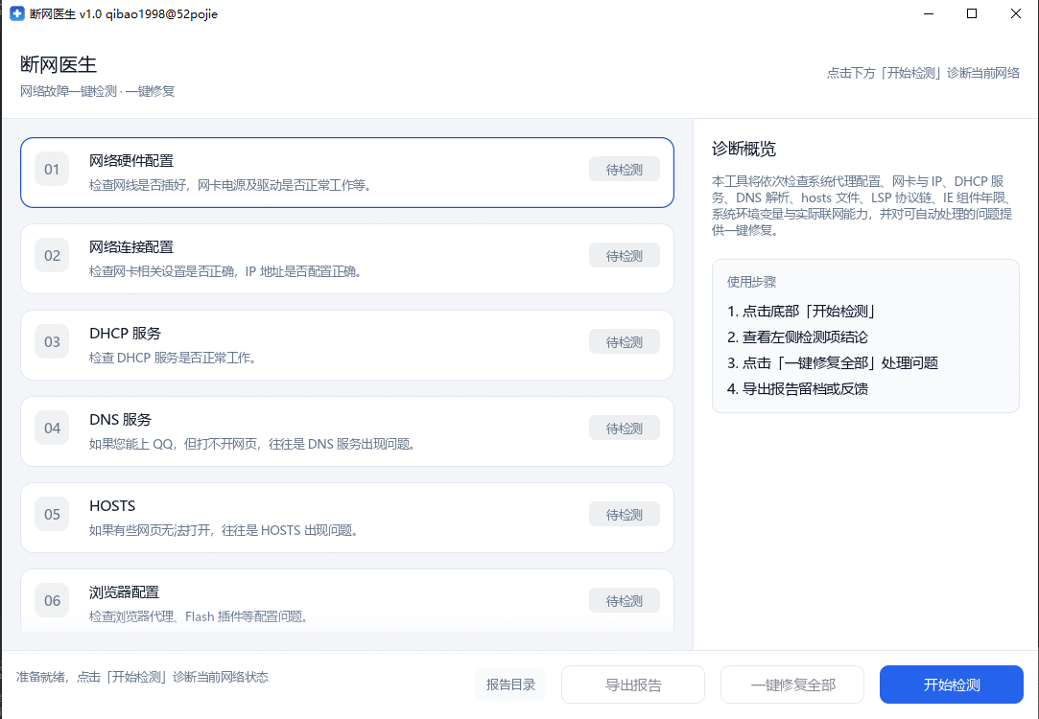
Task: Click the 04 number badge
Action: pyautogui.click(x=52, y=429)
